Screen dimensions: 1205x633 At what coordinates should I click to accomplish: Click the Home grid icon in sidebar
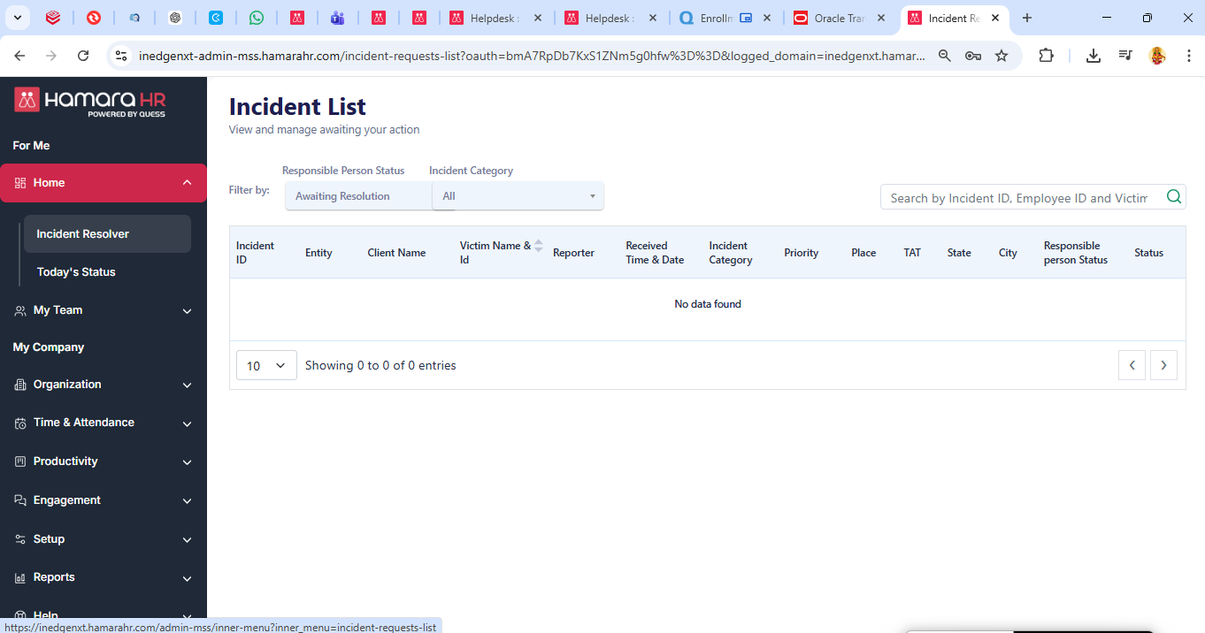20,183
